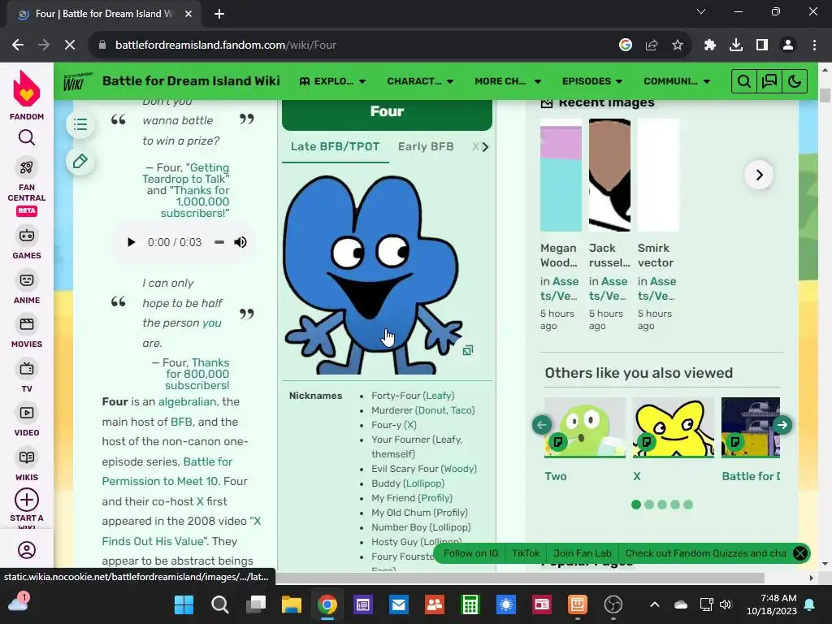
Task: Open the wiki Discuss icon
Action: [x=769, y=81]
